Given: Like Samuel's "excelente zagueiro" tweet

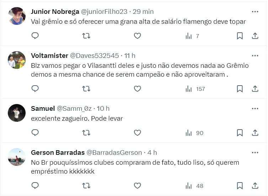Looking at the screenshot, I should (137, 133).
